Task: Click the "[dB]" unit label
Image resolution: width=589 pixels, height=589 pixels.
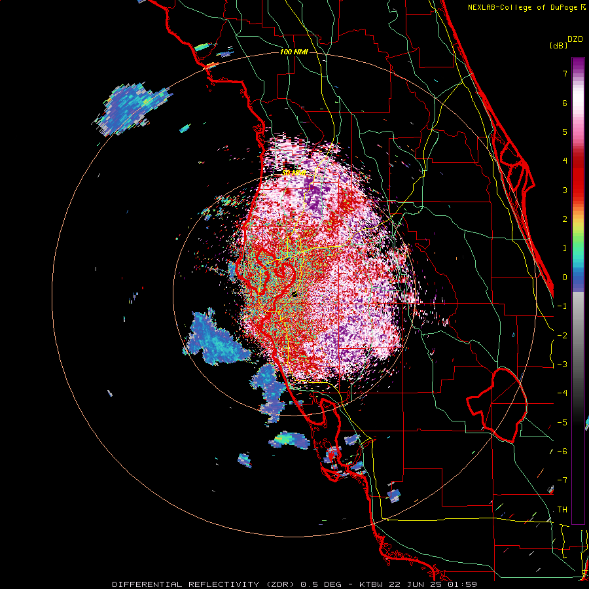Action: 558,45
